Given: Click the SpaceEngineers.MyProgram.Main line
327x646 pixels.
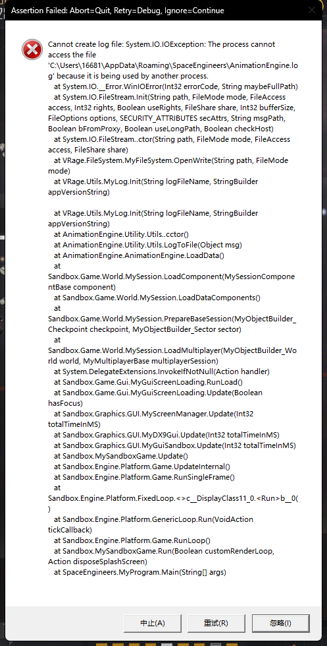Looking at the screenshot, I should pyautogui.click(x=140, y=572).
